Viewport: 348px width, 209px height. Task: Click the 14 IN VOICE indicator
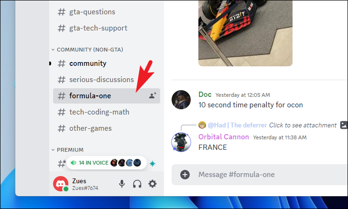coord(107,163)
